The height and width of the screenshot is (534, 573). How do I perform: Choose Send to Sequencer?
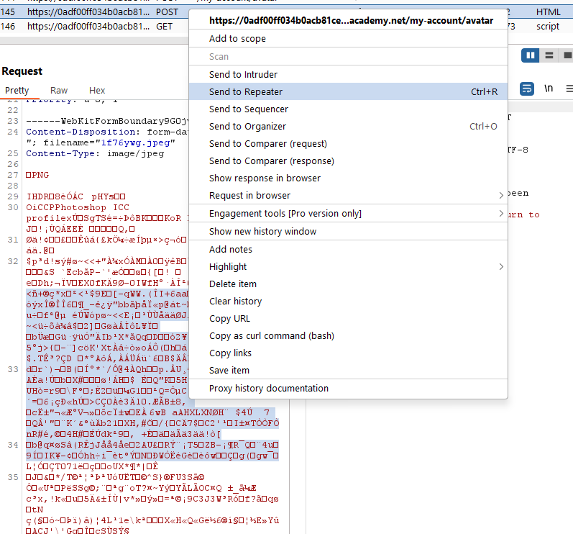click(348, 109)
